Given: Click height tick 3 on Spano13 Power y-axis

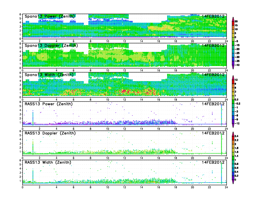Looking at the screenshot, I should click(20, 27).
